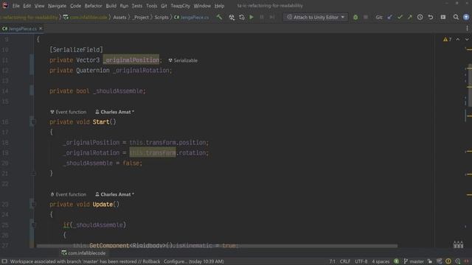Click the warnings count indicator showing 7

(448, 39)
